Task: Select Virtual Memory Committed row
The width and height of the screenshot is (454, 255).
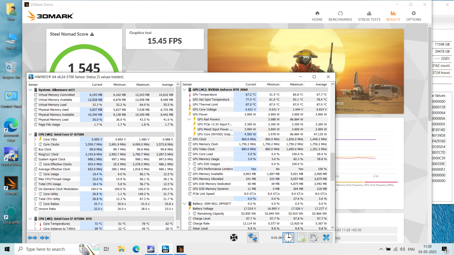Action: pyautogui.click(x=101, y=95)
